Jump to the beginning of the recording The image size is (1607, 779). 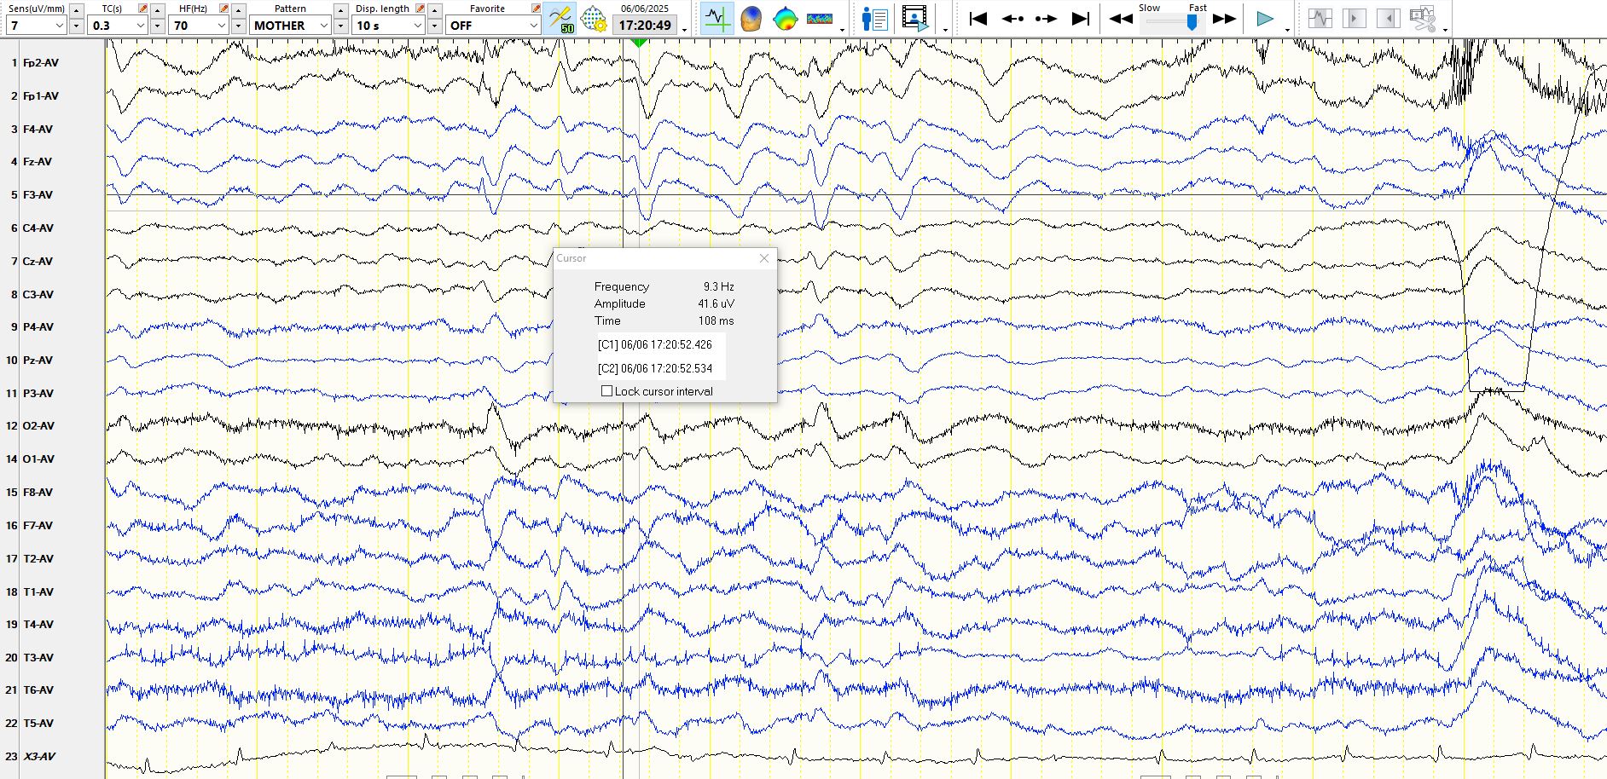pos(978,19)
